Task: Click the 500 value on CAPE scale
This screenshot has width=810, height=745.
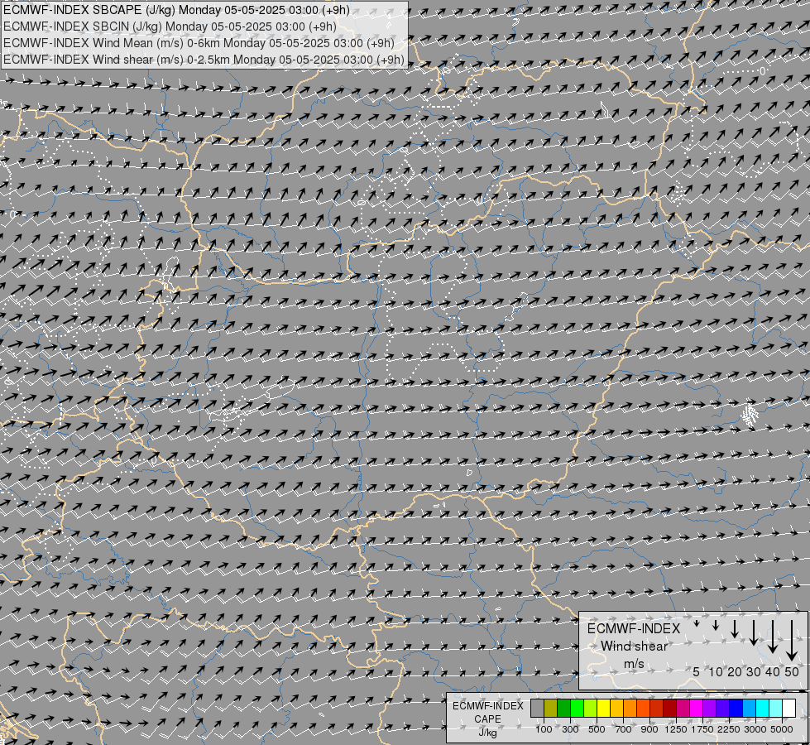Action: [x=597, y=729]
